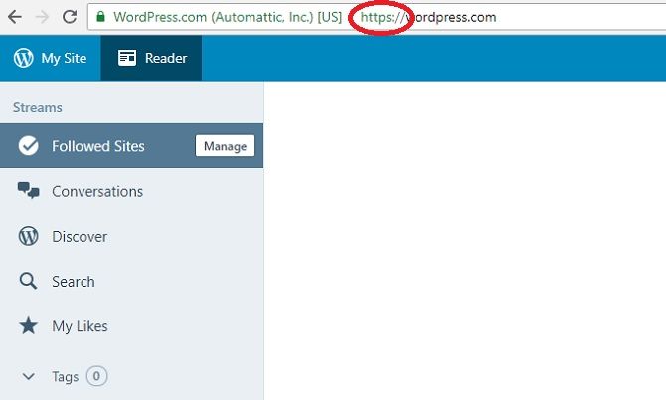Click the WordPress logo beside My Site
The height and width of the screenshot is (400, 666).
(23, 58)
